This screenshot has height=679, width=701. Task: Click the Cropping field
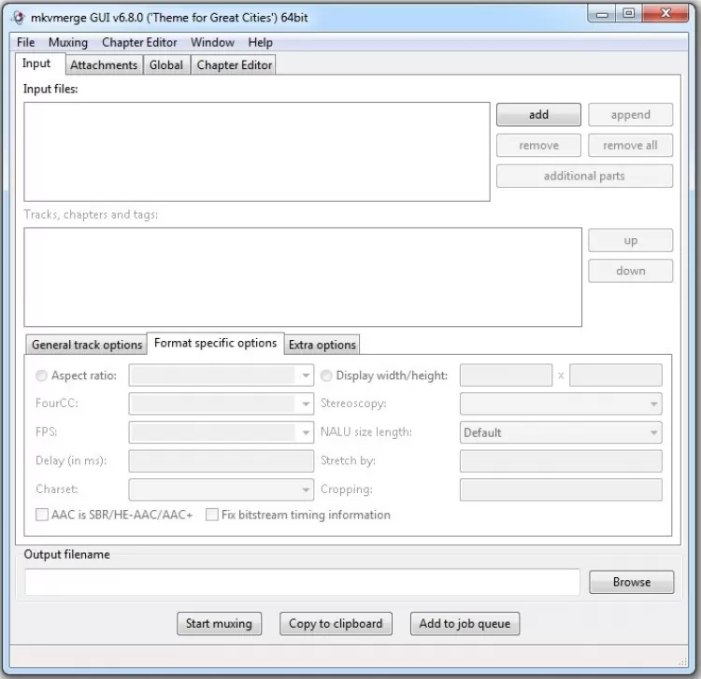(x=561, y=489)
